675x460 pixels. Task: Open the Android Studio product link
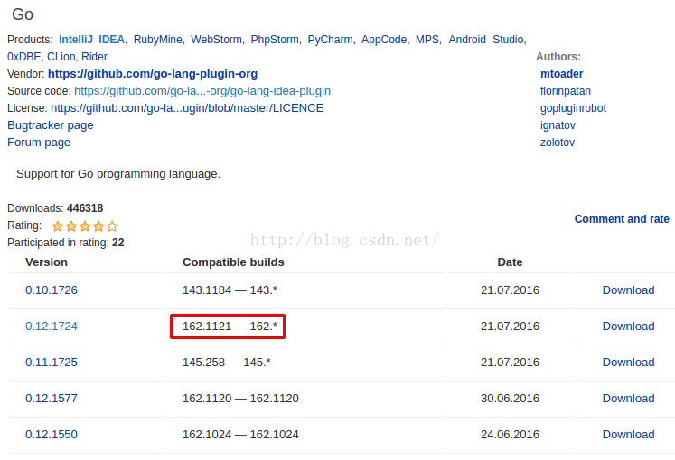486,40
